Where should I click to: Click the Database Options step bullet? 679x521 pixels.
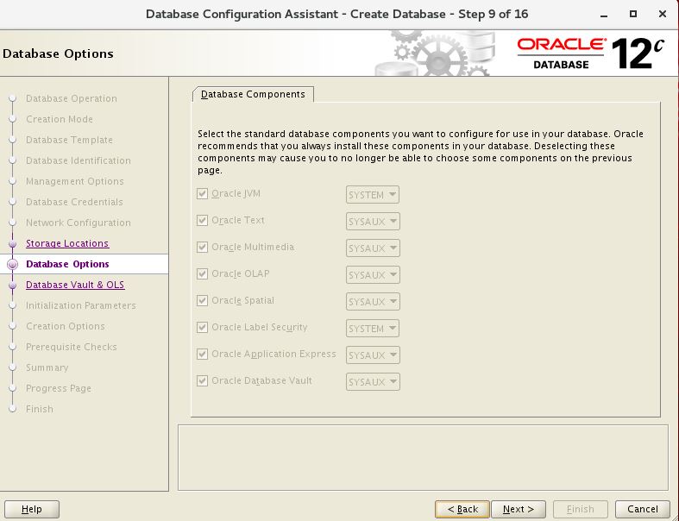[x=13, y=264]
